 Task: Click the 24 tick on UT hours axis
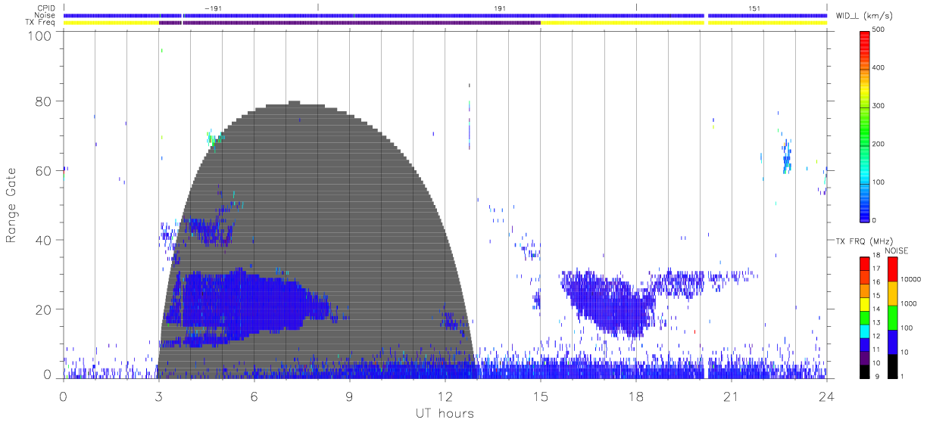(826, 396)
